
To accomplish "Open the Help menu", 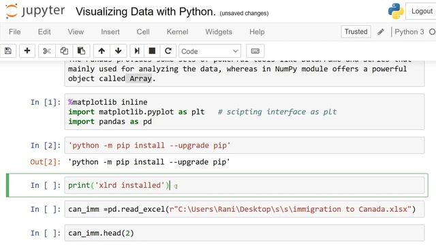I will coord(257,32).
